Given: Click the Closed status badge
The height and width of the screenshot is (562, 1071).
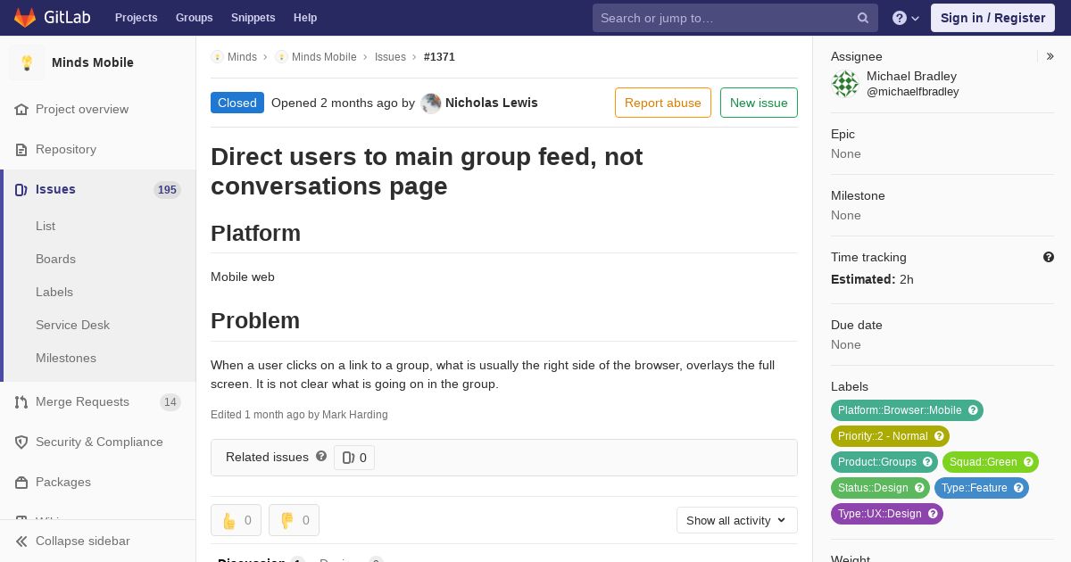Looking at the screenshot, I should tap(237, 103).
